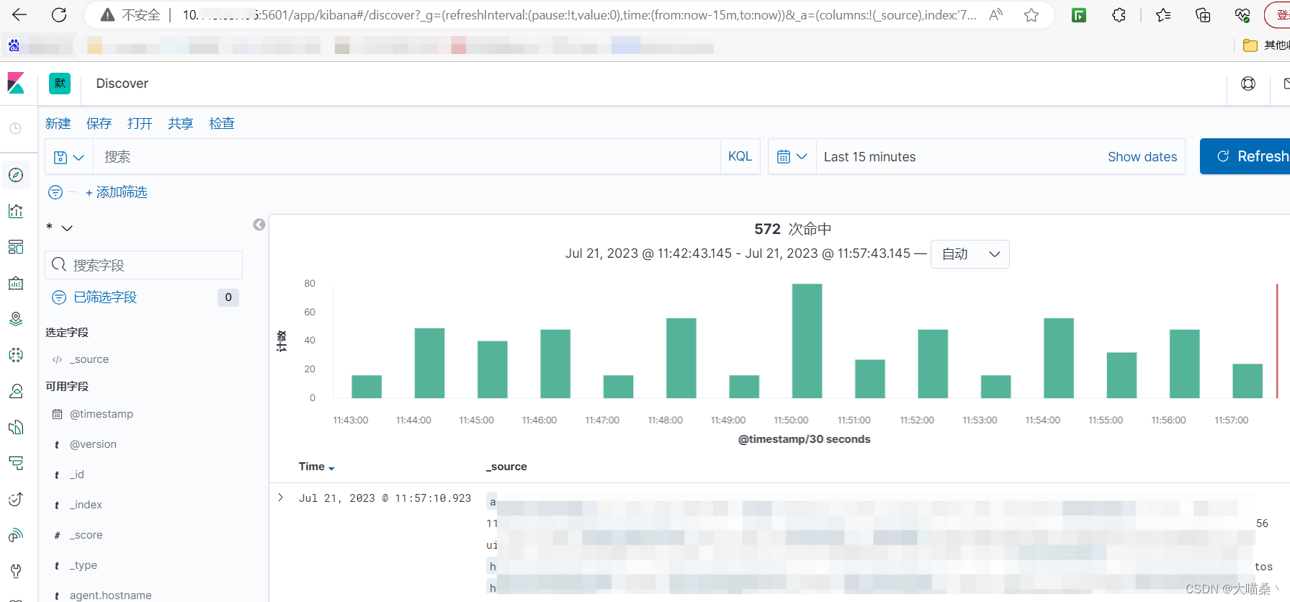Image resolution: width=1290 pixels, height=602 pixels.
Task: Open the Logs icon in sidebar
Action: 16,427
